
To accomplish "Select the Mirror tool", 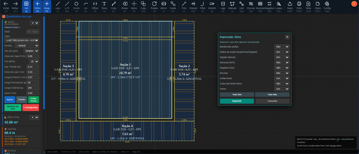I will (164, 7).
